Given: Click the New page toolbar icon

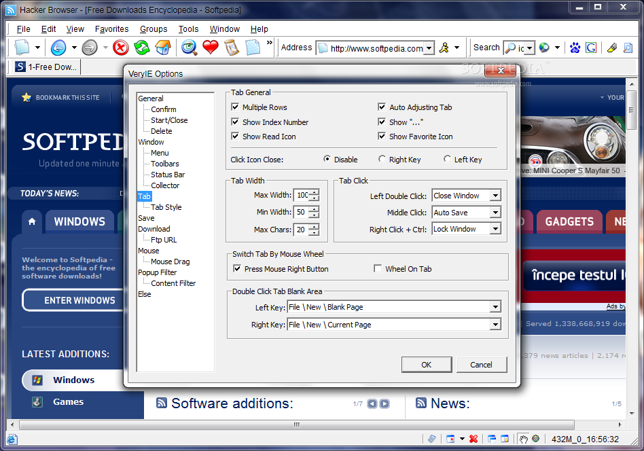Looking at the screenshot, I should click(22, 48).
